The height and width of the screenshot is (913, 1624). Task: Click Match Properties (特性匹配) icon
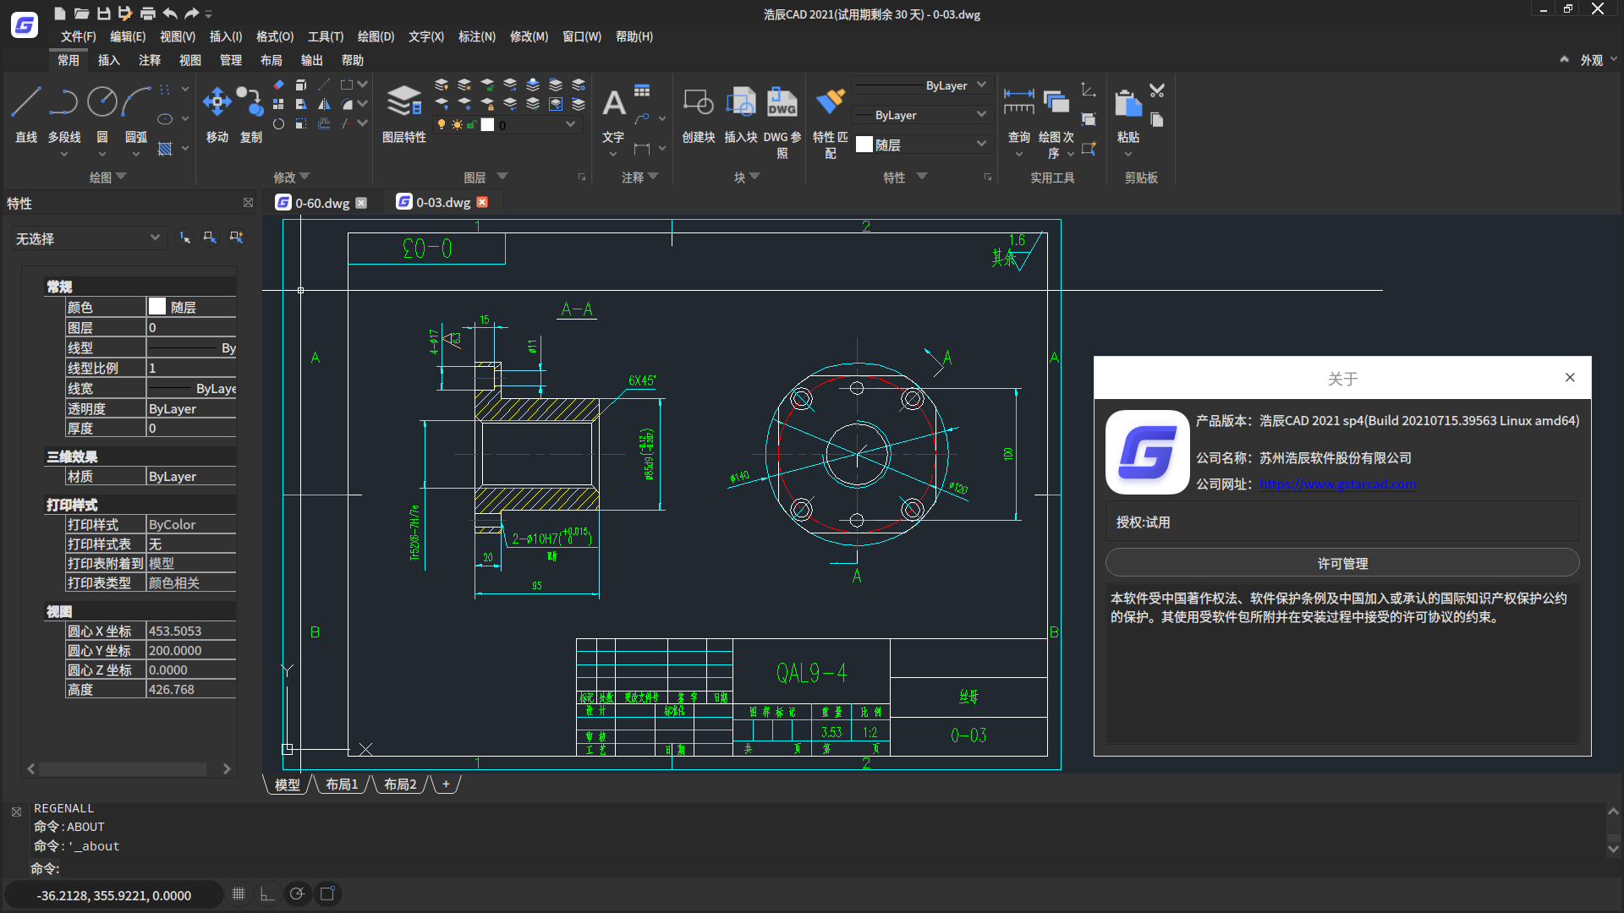click(x=830, y=103)
